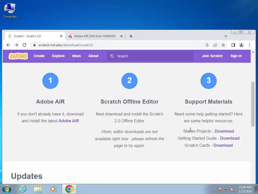This screenshot has width=258, height=194.
Task: Click the padlock site info icon
Action: pos(34,45)
